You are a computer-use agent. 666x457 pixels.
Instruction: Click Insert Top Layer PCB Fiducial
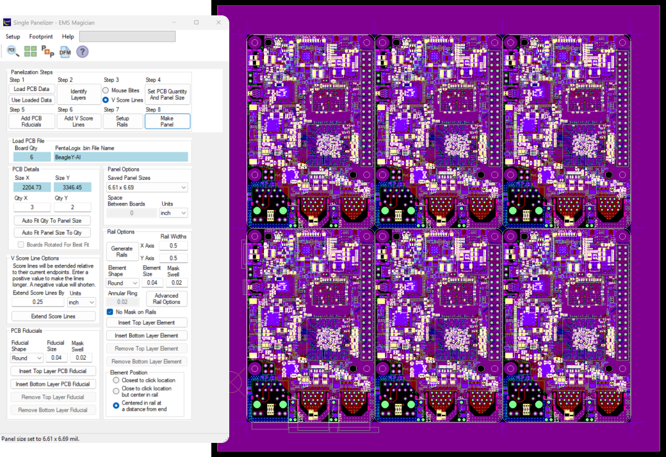[x=53, y=371]
